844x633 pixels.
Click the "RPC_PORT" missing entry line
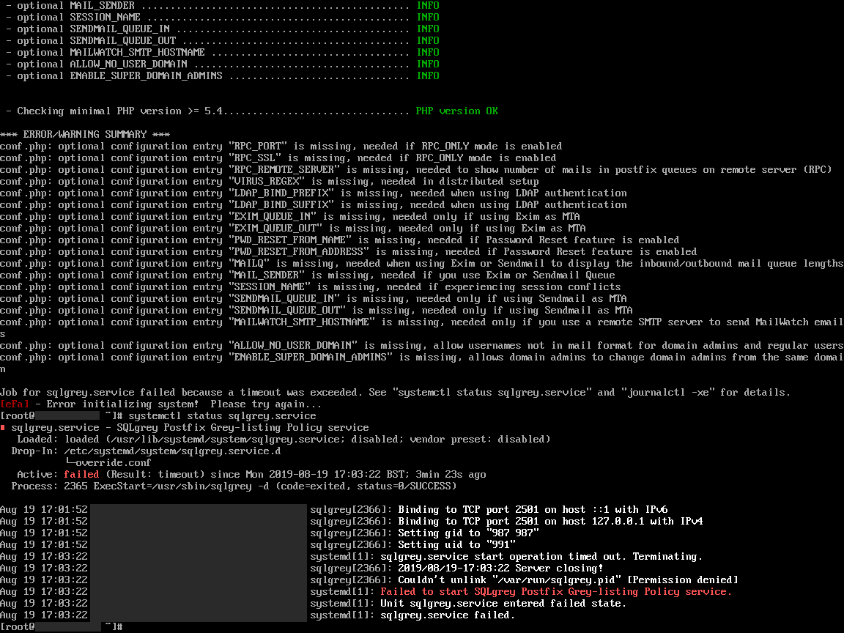(x=281, y=147)
